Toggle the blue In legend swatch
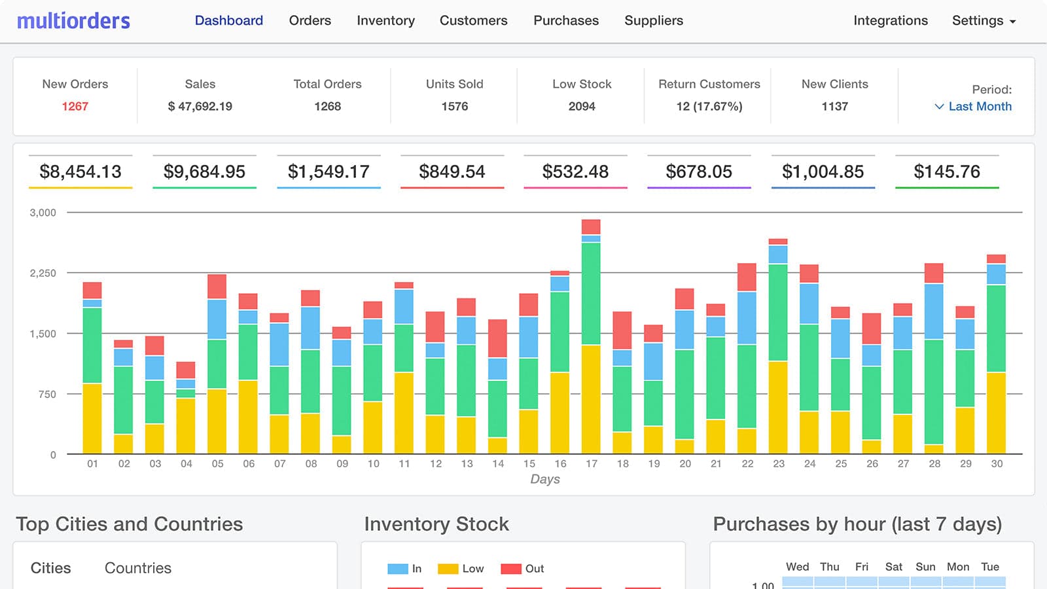The height and width of the screenshot is (589, 1047). click(x=398, y=569)
